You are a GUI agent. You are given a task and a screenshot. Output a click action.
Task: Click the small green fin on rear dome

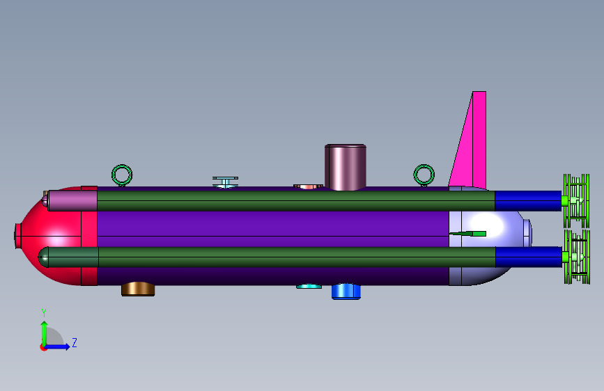pyautogui.click(x=467, y=234)
